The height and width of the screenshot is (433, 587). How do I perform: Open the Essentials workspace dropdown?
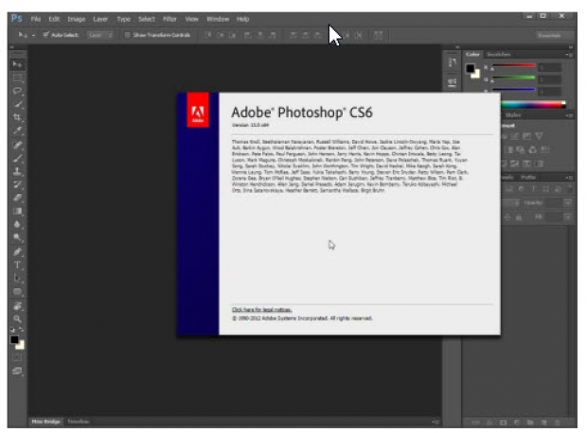555,35
